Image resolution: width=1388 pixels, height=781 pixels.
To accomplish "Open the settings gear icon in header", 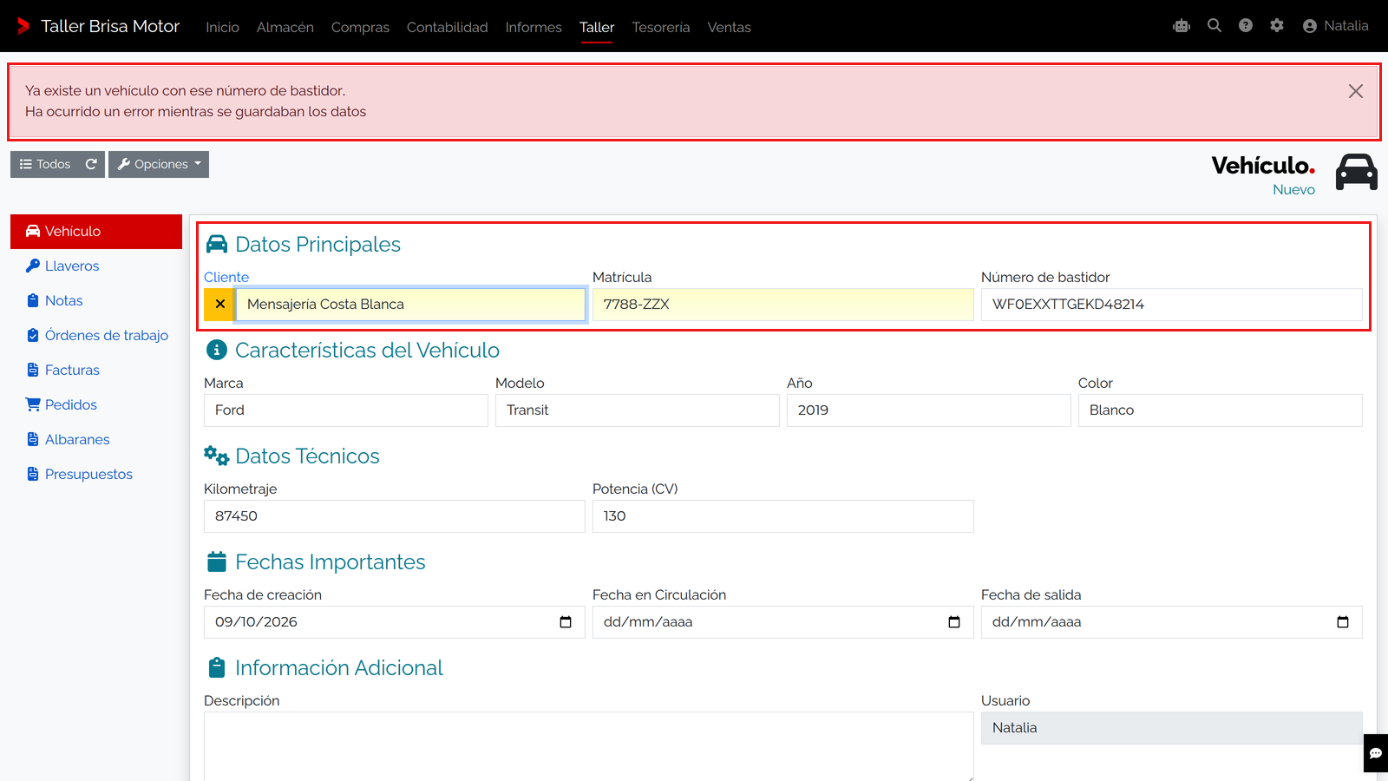I will [x=1276, y=26].
